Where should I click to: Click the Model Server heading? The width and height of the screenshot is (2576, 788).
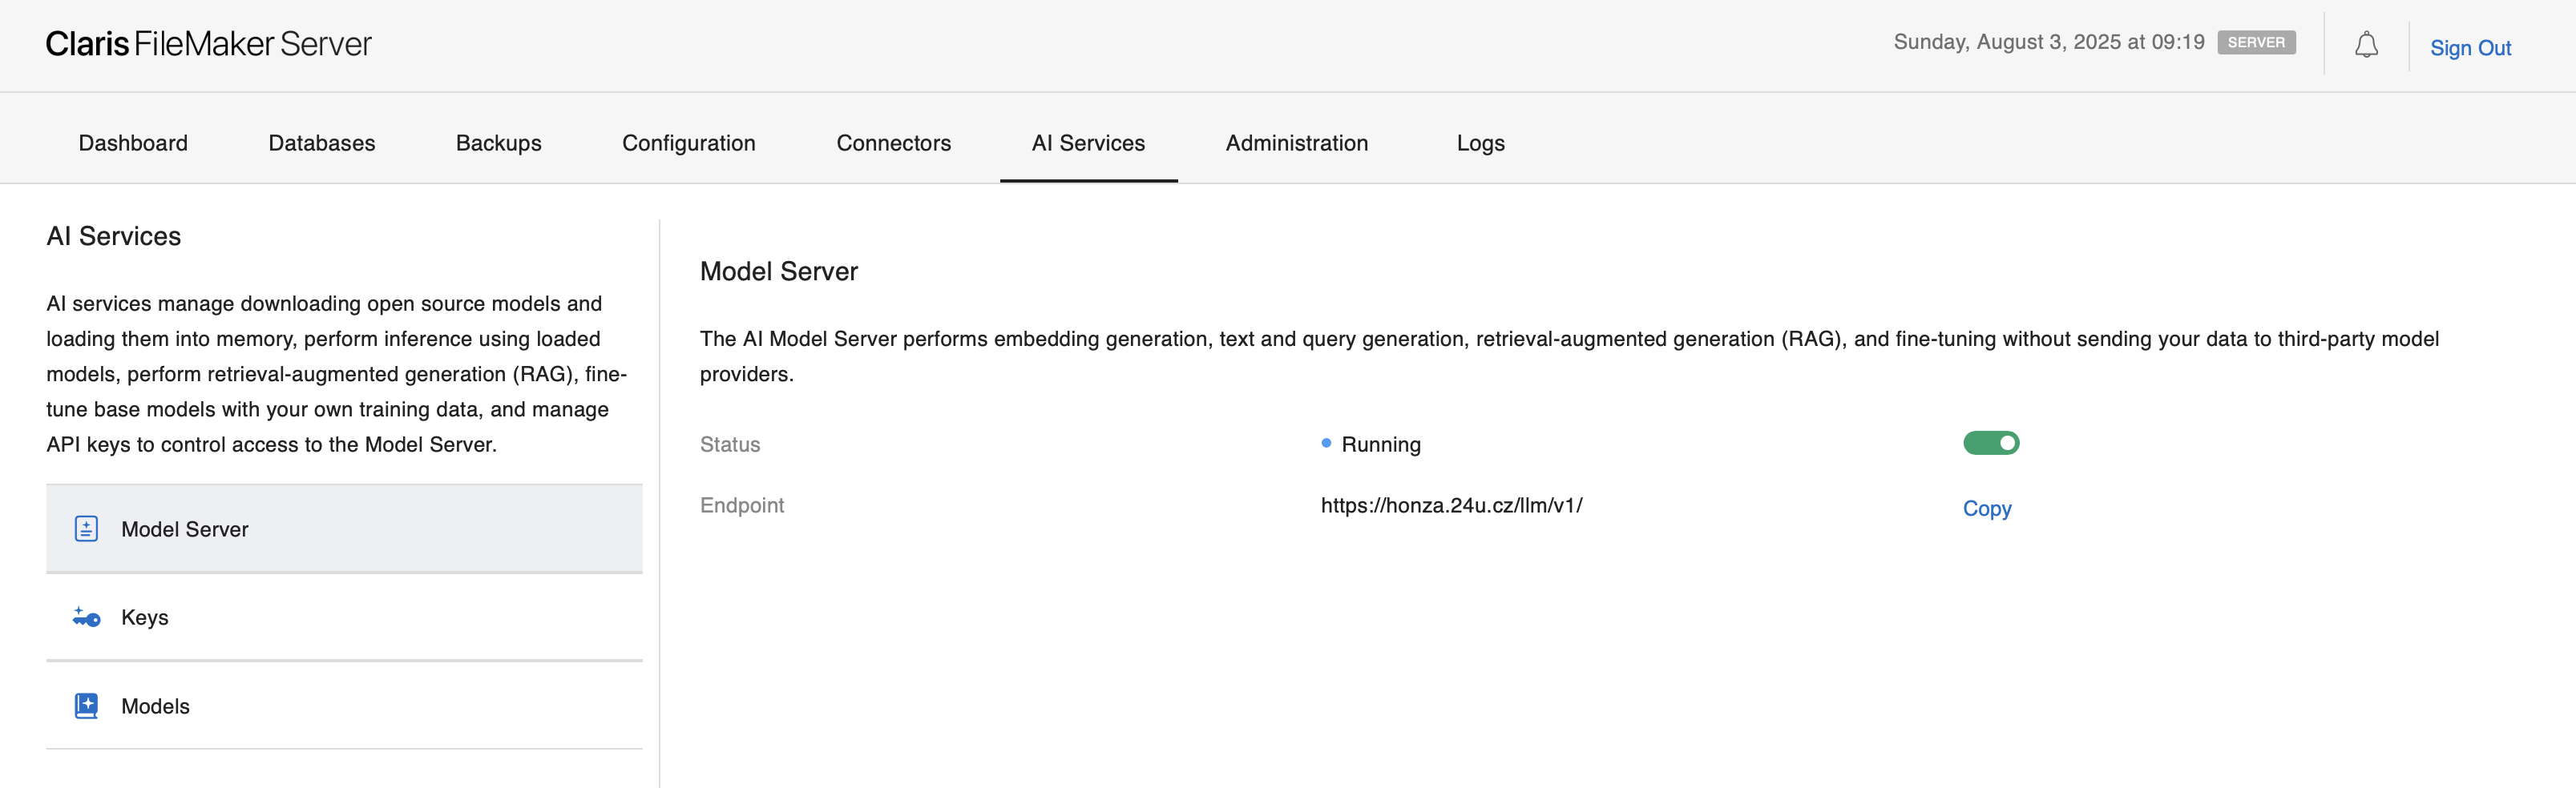(778, 271)
